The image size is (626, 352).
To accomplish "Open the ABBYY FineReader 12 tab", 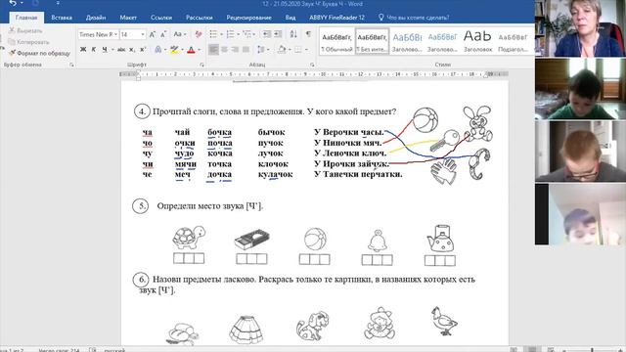I will (x=336, y=18).
